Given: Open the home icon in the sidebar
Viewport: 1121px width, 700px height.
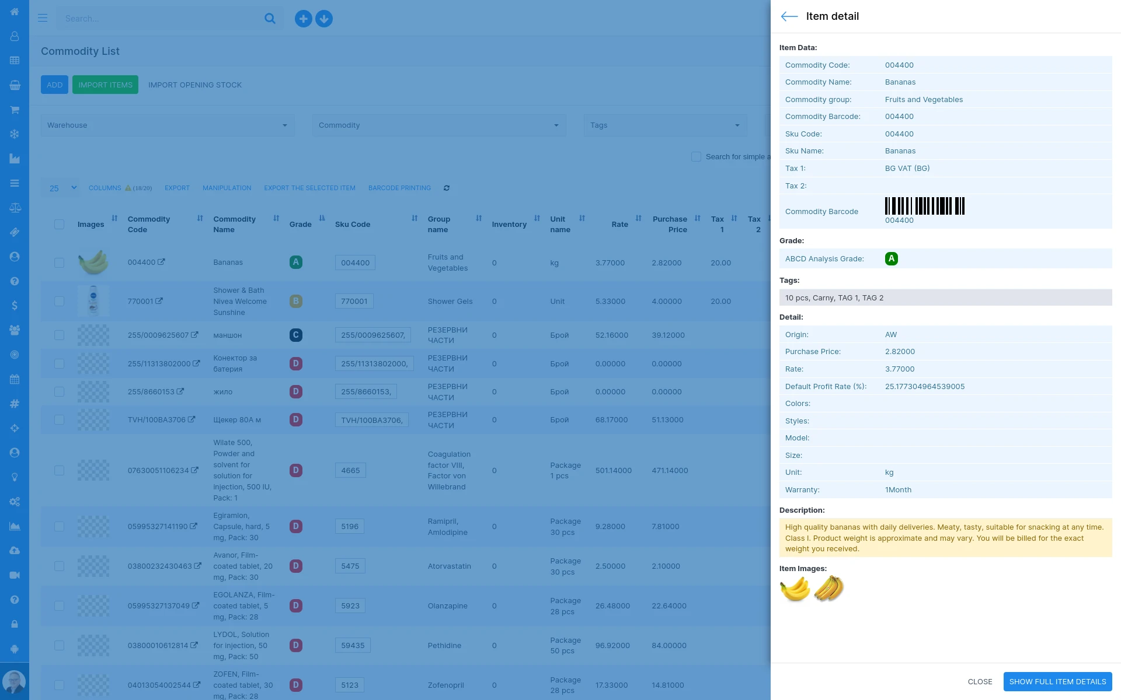Looking at the screenshot, I should click(x=15, y=12).
